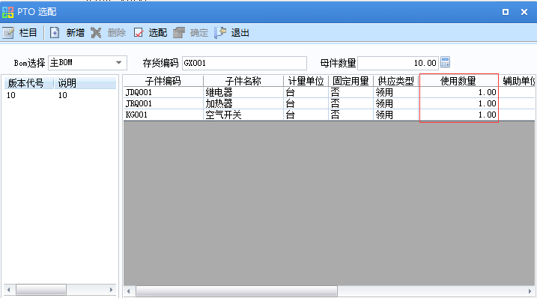Screen dimensions: 537x298
Task: Click the 确定 confirm icon
Action: point(179,33)
